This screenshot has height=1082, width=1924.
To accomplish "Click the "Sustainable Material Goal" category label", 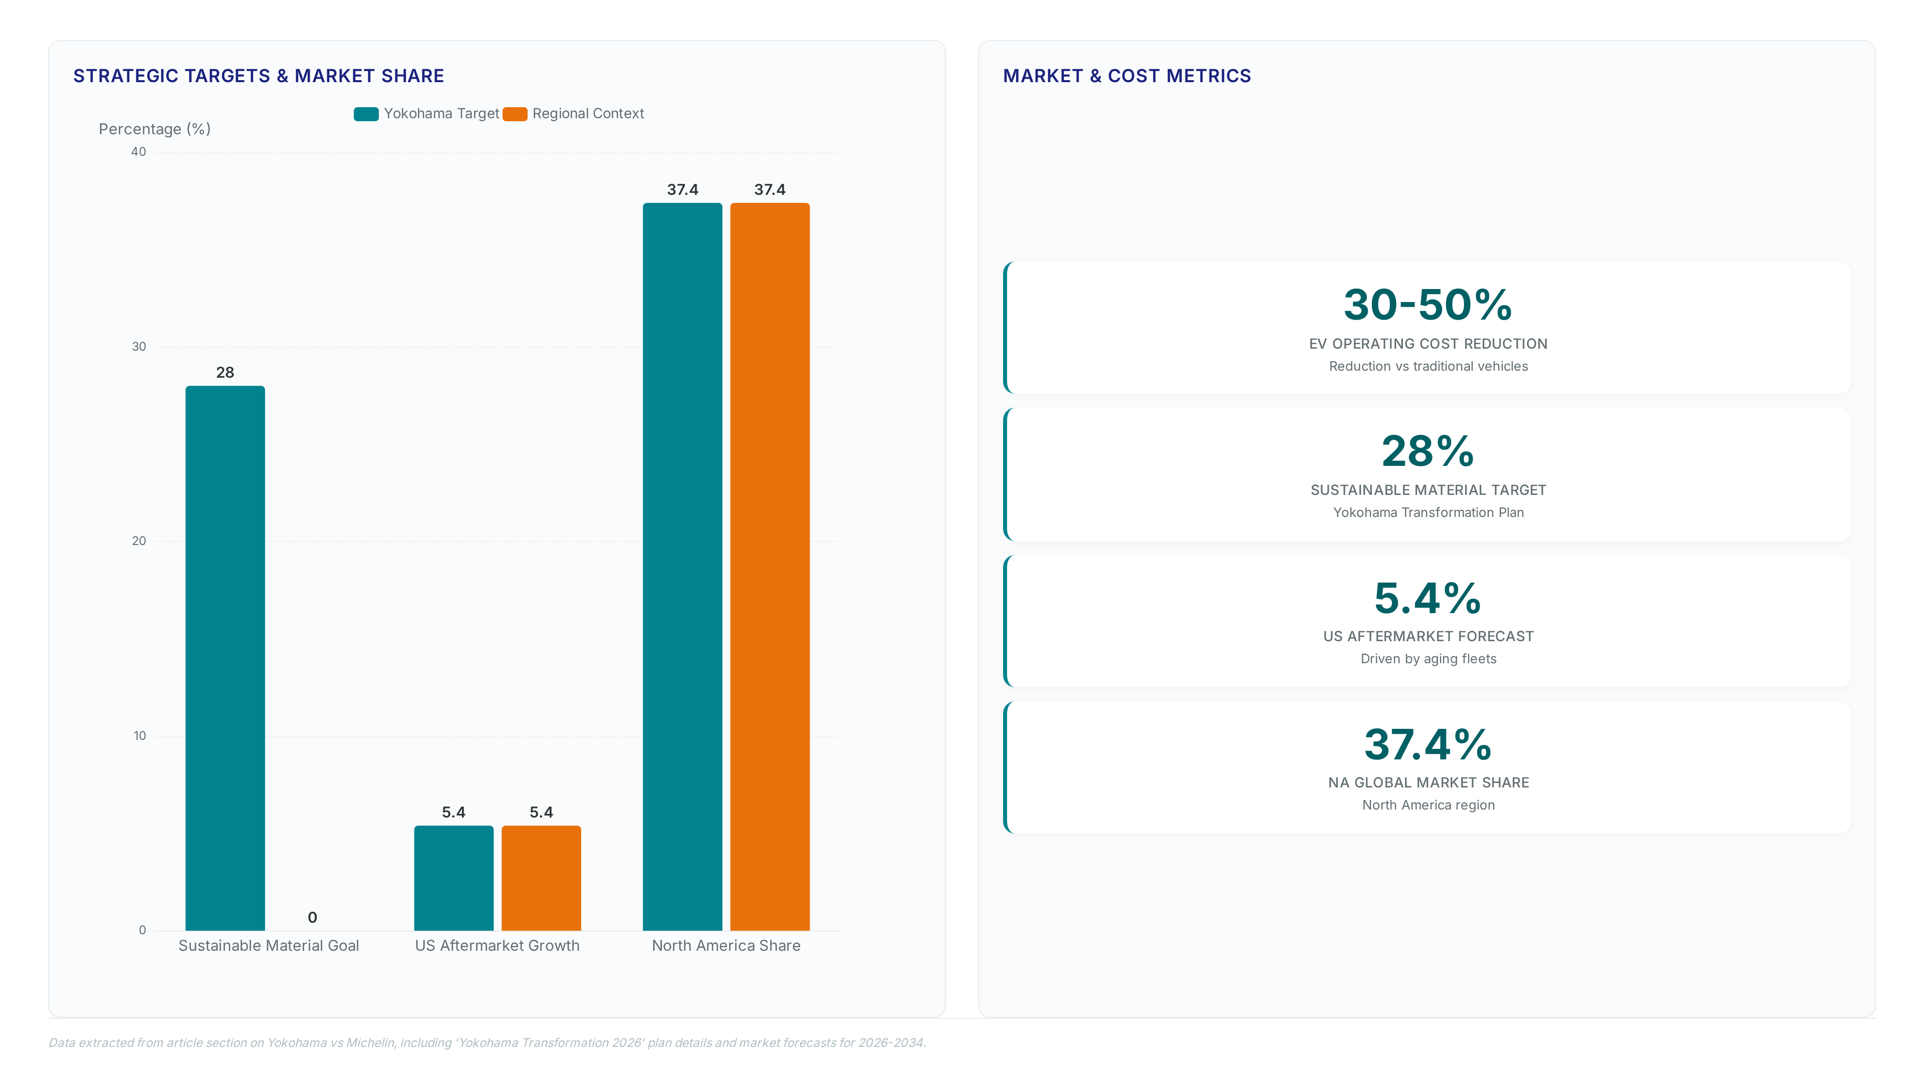I will pyautogui.click(x=269, y=946).
